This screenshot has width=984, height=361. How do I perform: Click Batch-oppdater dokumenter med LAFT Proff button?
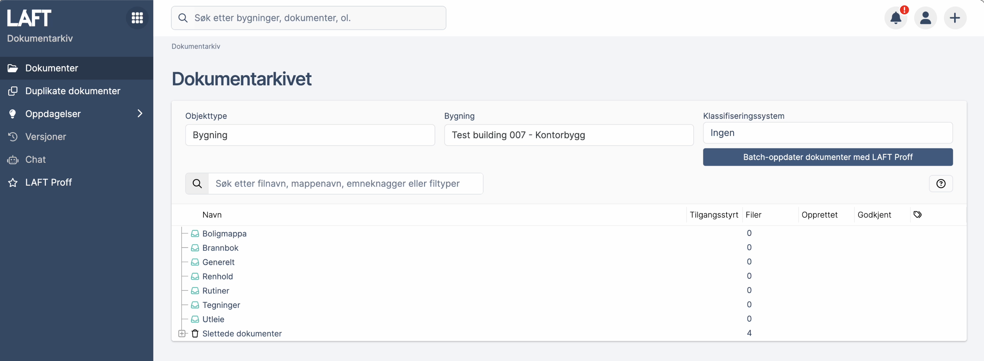(828, 157)
